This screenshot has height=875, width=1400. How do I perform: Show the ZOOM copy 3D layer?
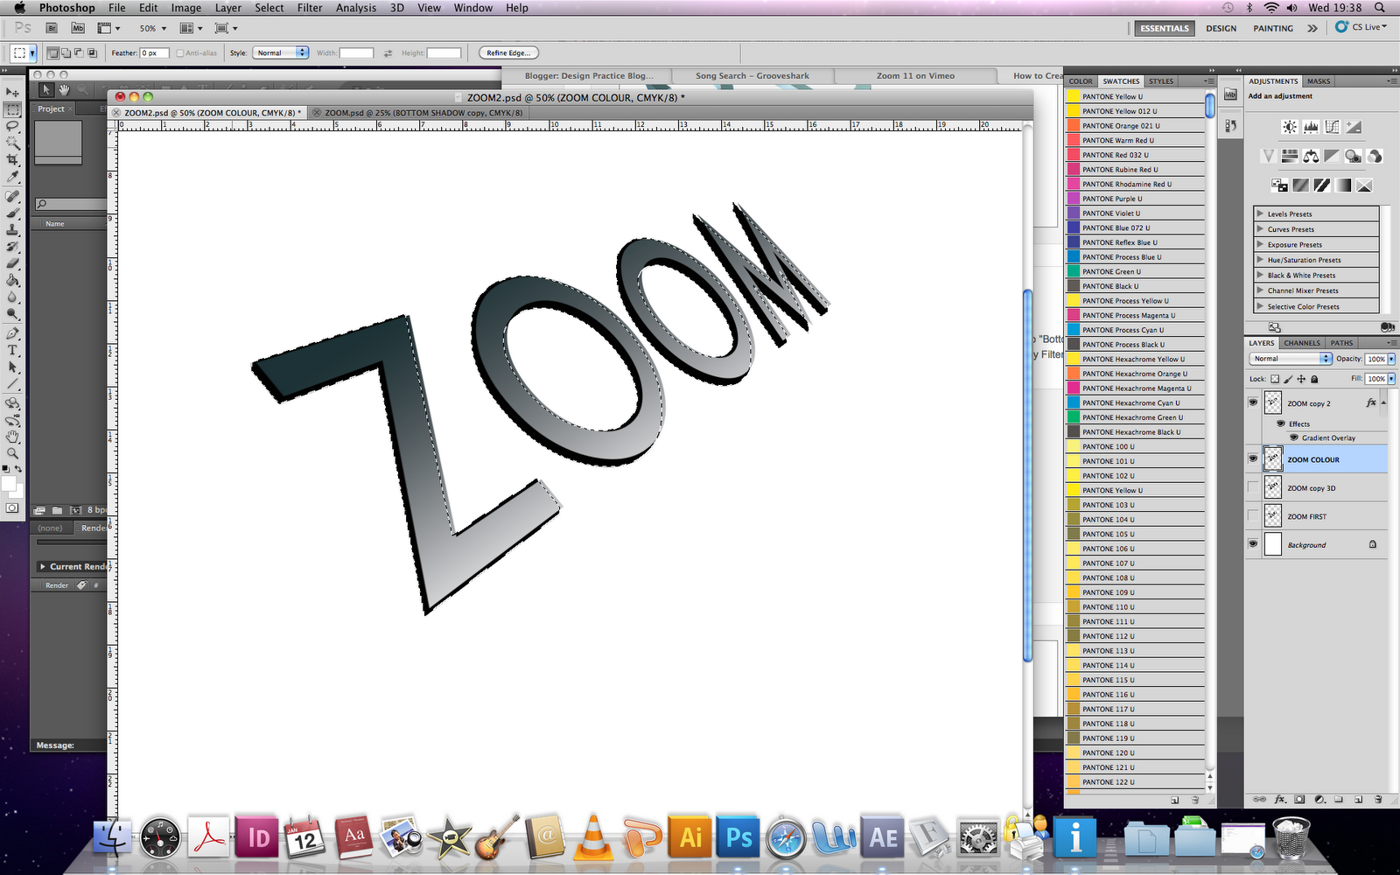pyautogui.click(x=1253, y=487)
